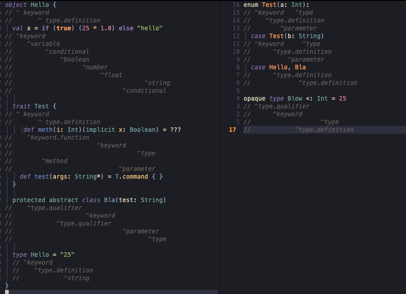Click 'trait Test {' declaration
This screenshot has height=294, width=406.
[x=34, y=106]
